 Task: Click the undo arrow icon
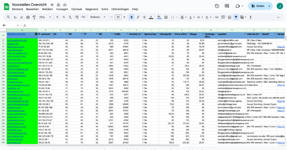(15, 17)
